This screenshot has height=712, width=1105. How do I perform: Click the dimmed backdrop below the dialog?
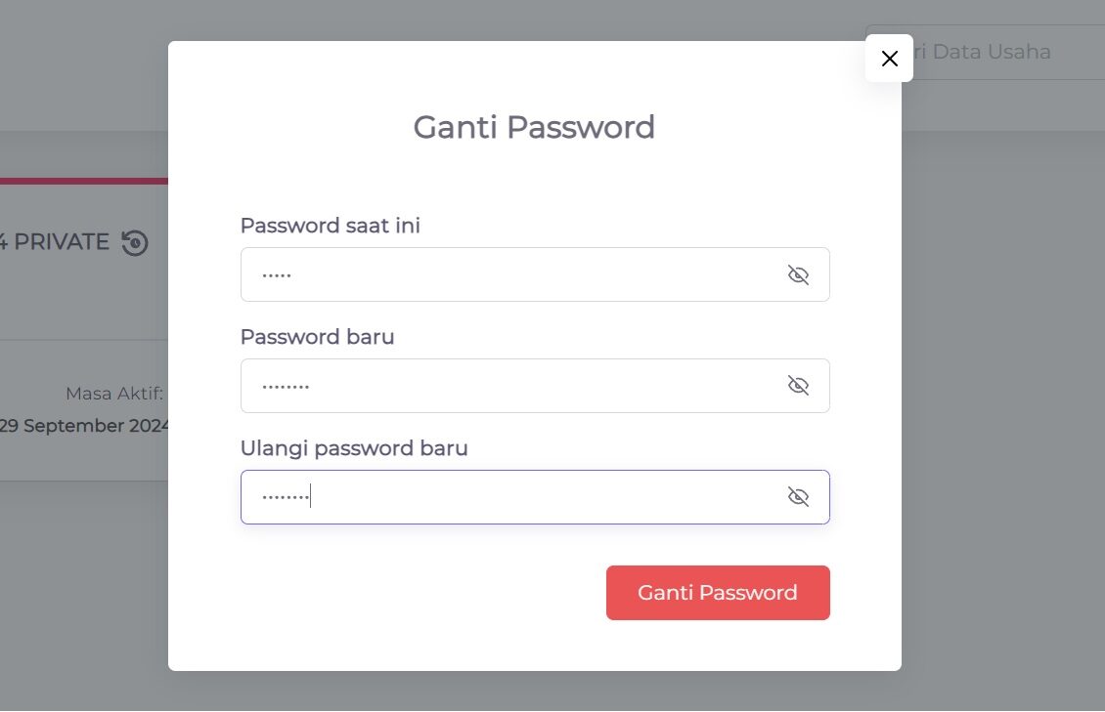pos(534,691)
